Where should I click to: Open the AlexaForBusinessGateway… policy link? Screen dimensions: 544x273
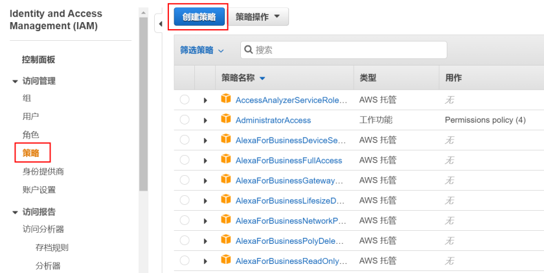(x=289, y=181)
